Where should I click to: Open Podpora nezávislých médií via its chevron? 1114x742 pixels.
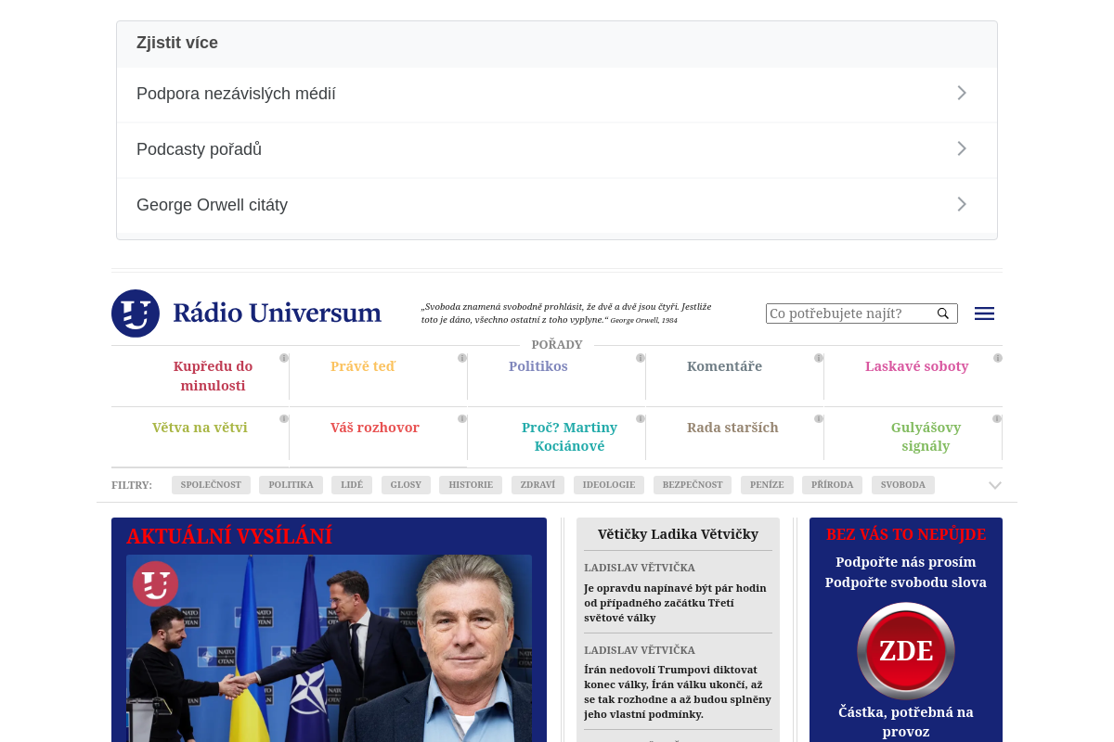[962, 93]
